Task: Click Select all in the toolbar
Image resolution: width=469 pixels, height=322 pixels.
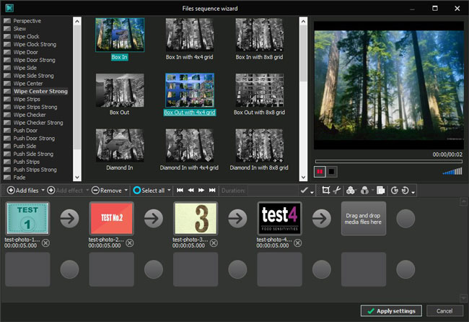Action: coord(149,191)
